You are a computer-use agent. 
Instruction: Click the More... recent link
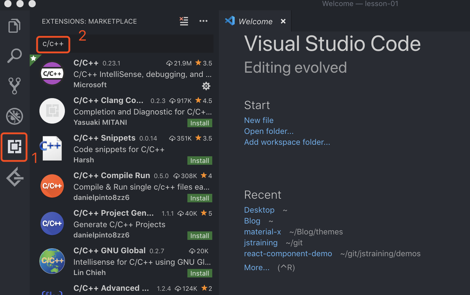(257, 267)
